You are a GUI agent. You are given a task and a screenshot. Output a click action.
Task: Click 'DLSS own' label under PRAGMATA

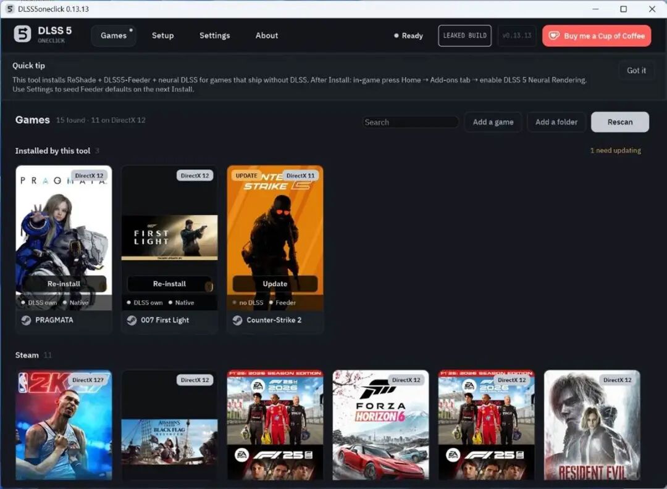point(42,303)
